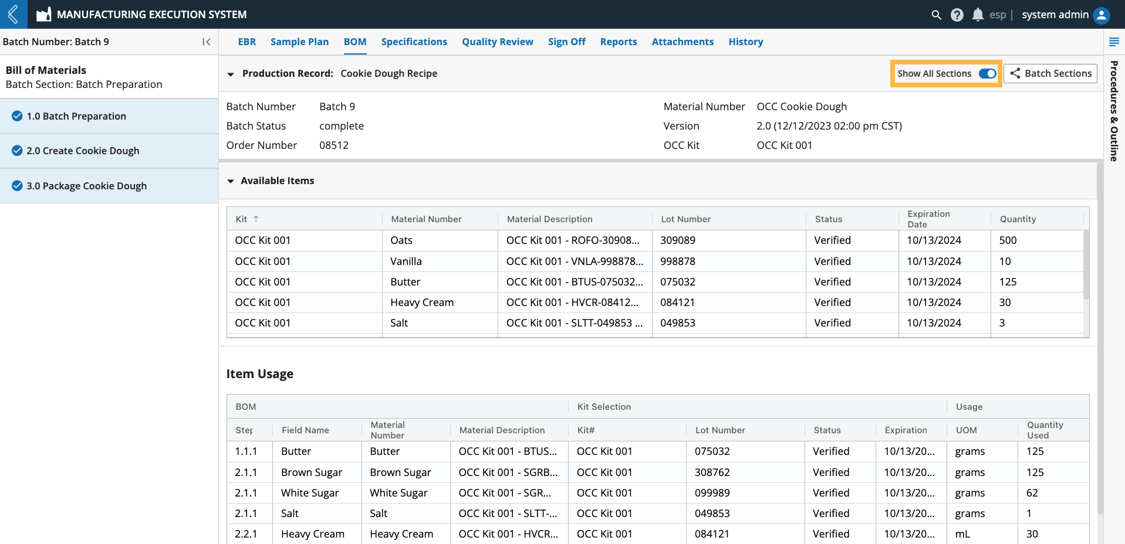Open the Sample Plan tab
This screenshot has width=1125, height=544.
[299, 42]
